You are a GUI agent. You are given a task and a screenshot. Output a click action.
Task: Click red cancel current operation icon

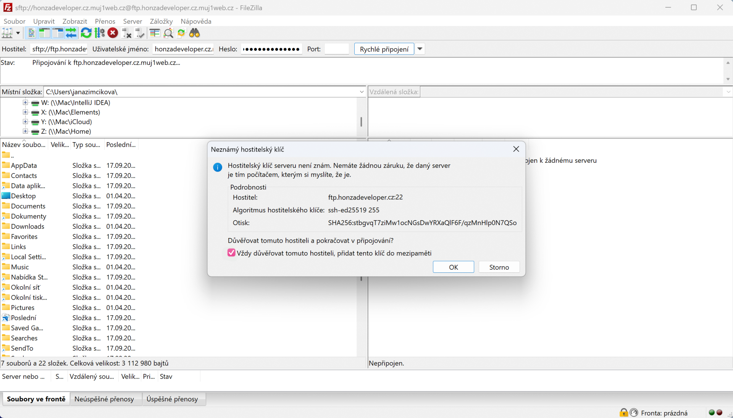[x=113, y=33]
